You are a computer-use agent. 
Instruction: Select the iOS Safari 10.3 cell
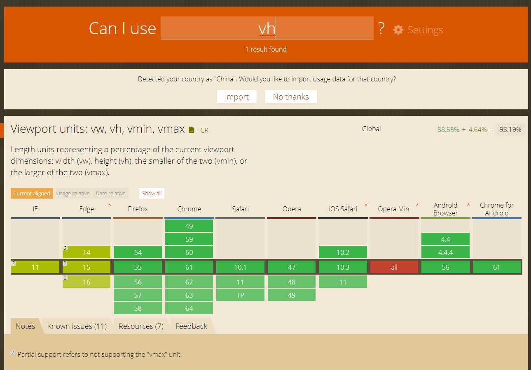point(343,267)
